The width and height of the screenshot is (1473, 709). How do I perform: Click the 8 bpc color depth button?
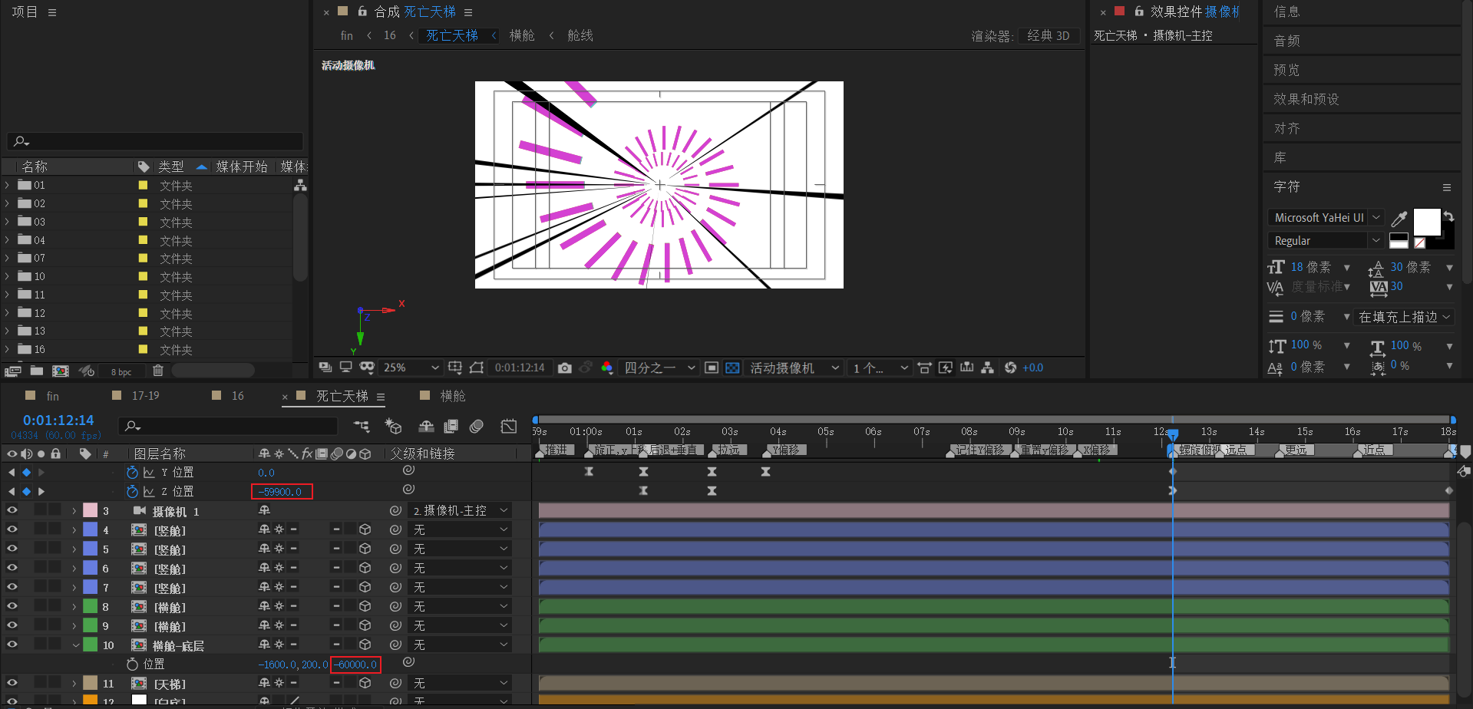(x=121, y=372)
